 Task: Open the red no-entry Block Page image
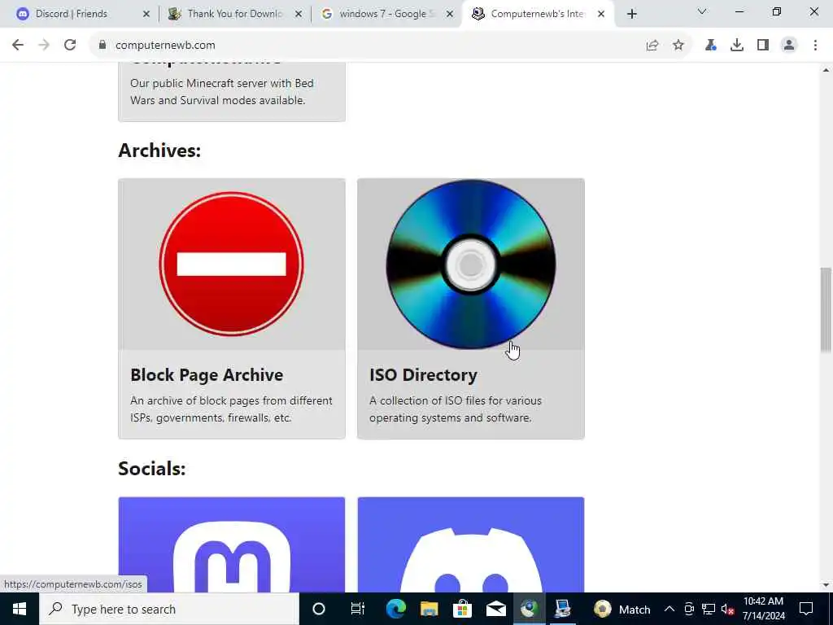point(232,264)
